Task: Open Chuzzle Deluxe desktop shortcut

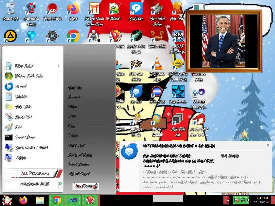Action: coord(52,11)
